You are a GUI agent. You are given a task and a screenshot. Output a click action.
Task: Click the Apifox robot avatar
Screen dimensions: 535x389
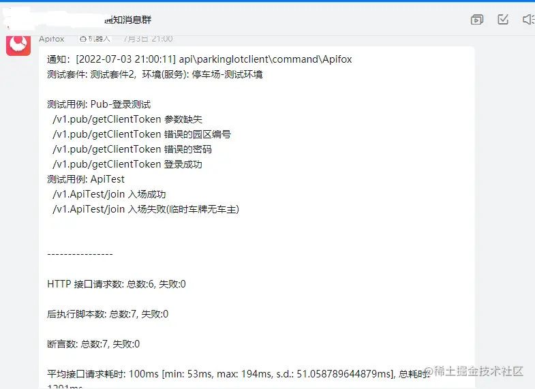coord(18,46)
